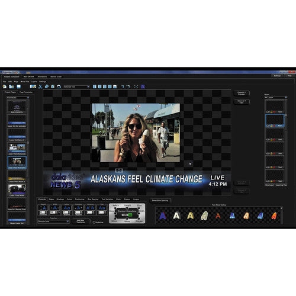This screenshot has width=296, height=296.
Task: Click the Height value stepper arrows
Action: point(46,213)
